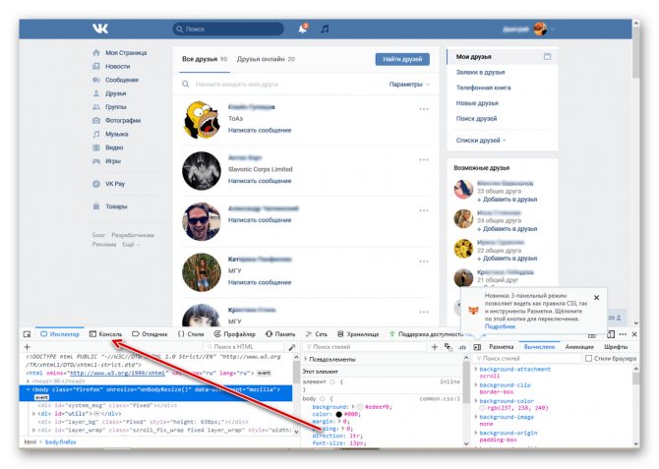Switch to the Друзья онлайн tab
659x469 pixels.
point(266,59)
